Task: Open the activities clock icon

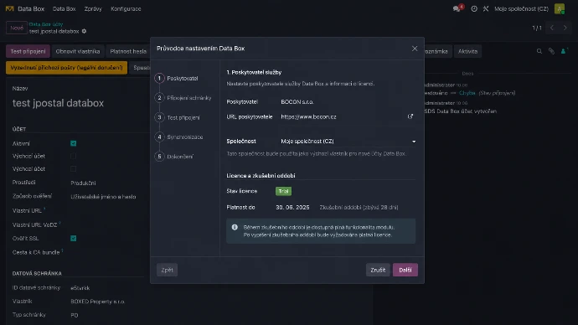Action: (474, 8)
